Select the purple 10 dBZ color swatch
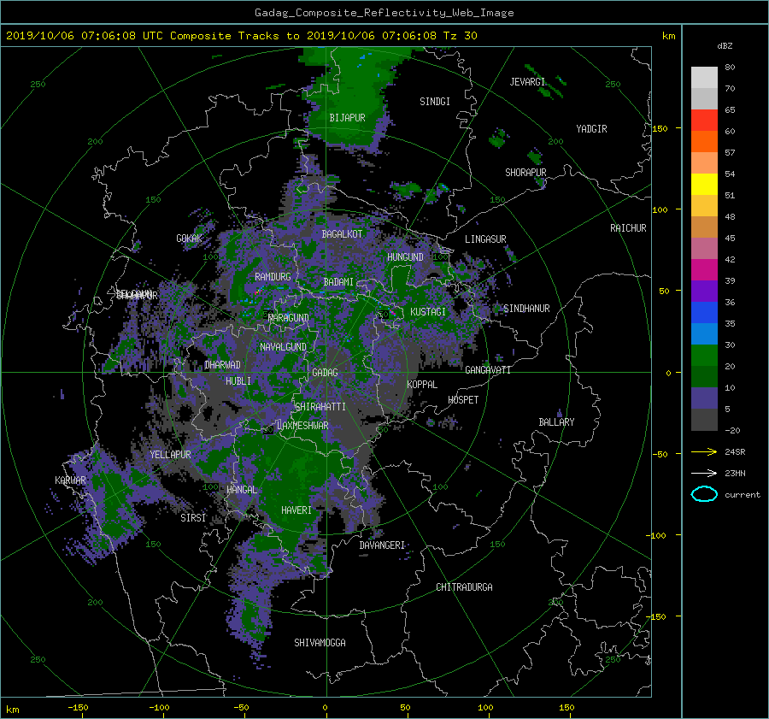 (x=704, y=398)
